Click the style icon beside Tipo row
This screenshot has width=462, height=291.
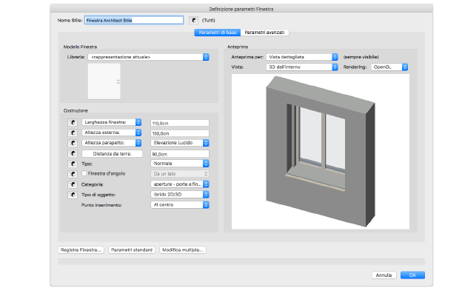(73, 164)
